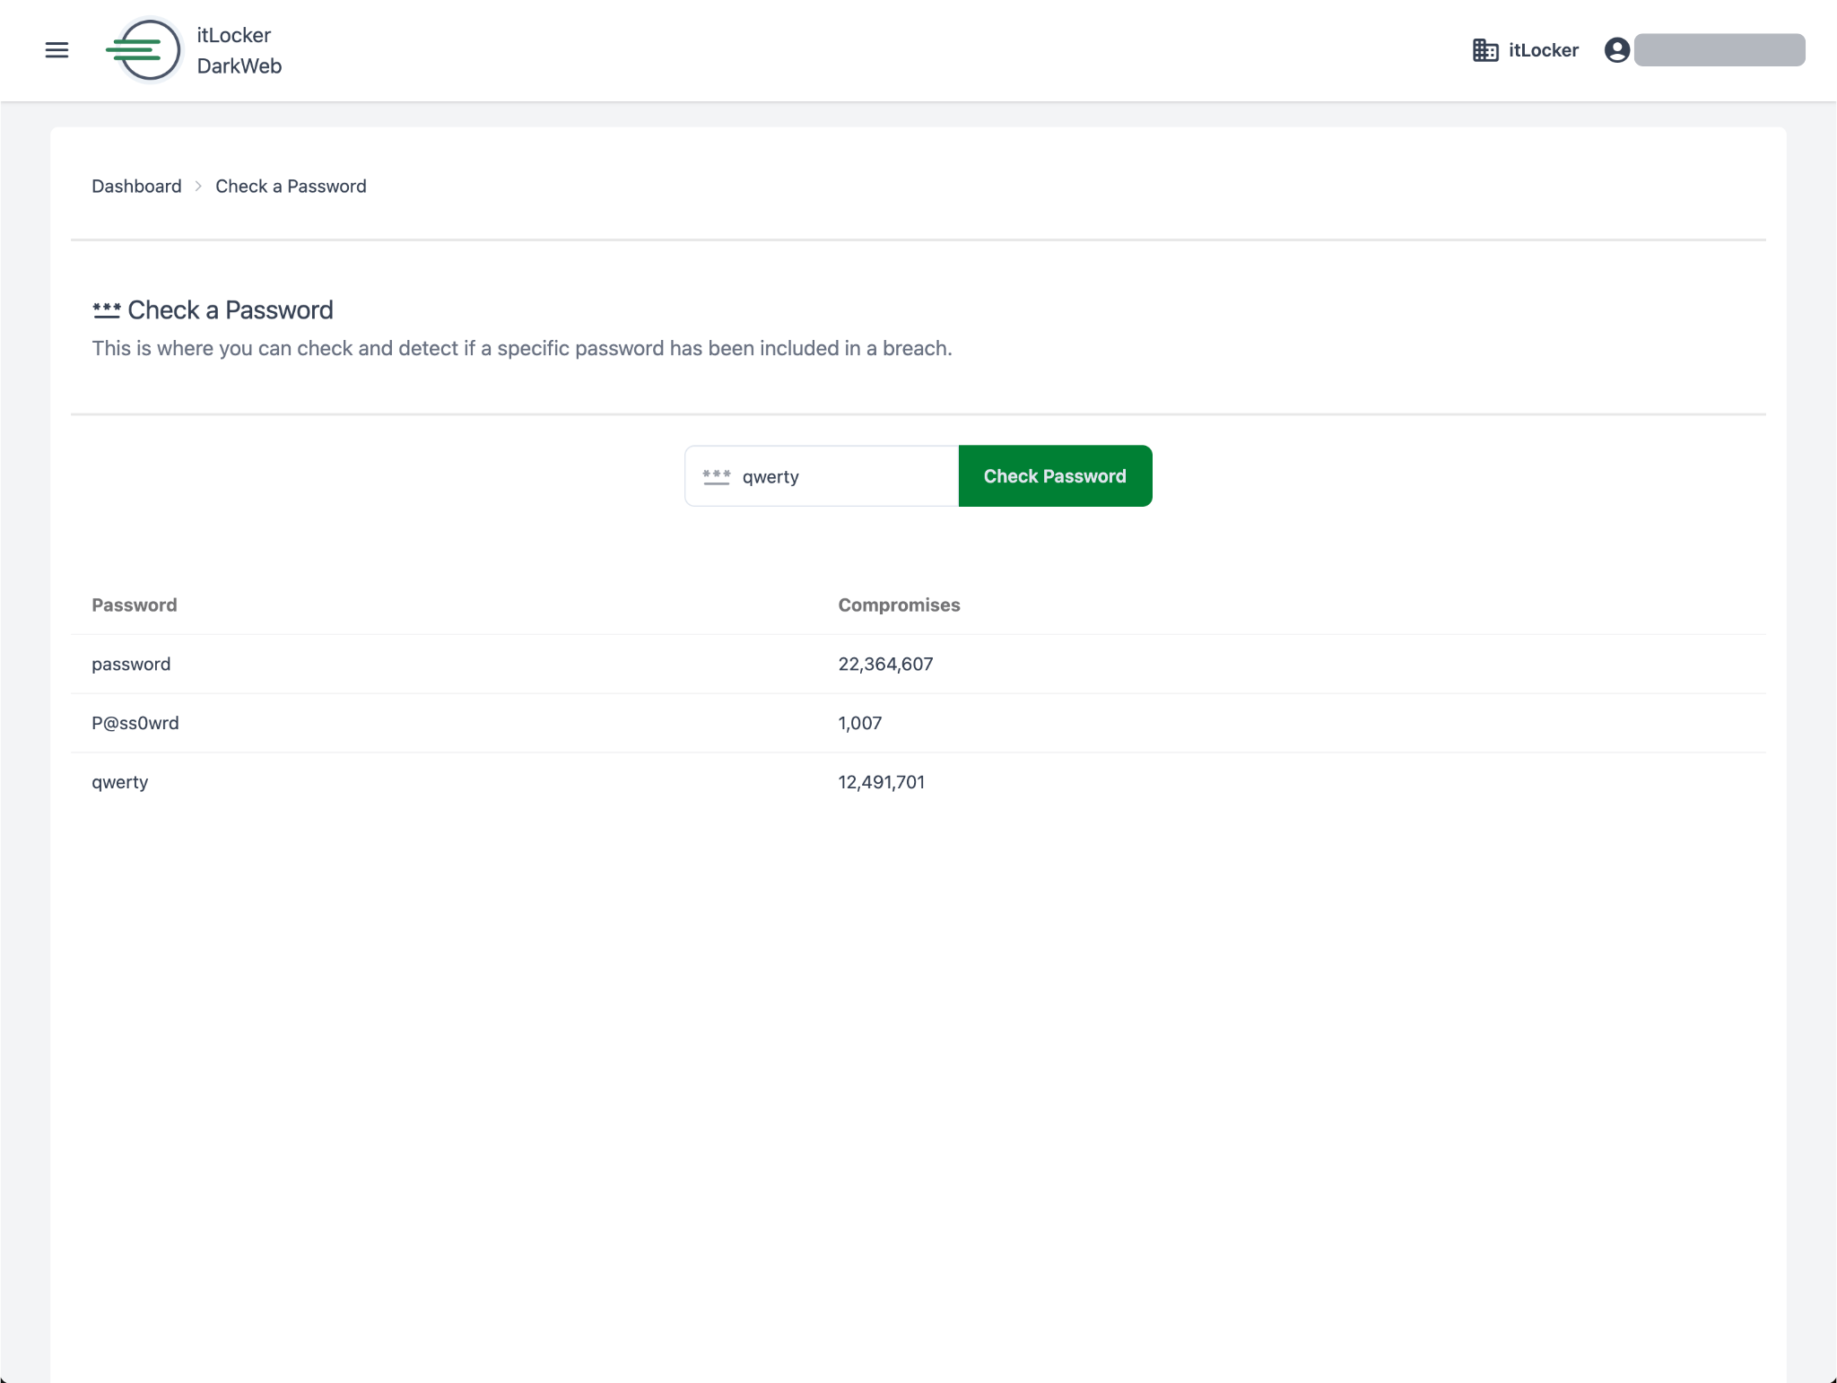Select the qwerty result row
1837x1383 pixels.
[120, 782]
